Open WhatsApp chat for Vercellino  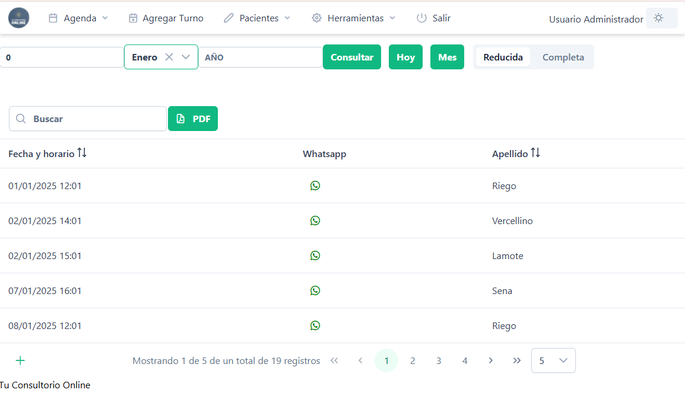[x=315, y=221]
